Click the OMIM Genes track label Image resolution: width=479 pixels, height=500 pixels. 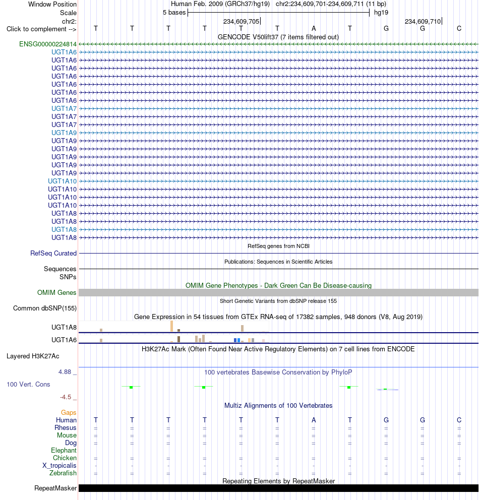click(x=57, y=292)
